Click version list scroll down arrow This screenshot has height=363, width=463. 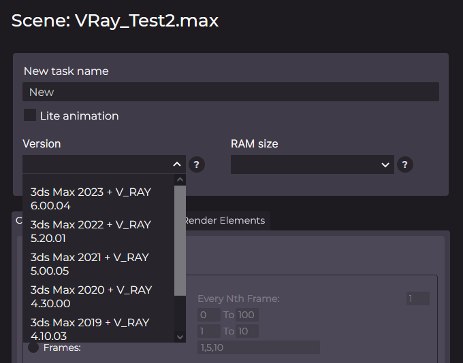pyautogui.click(x=180, y=336)
